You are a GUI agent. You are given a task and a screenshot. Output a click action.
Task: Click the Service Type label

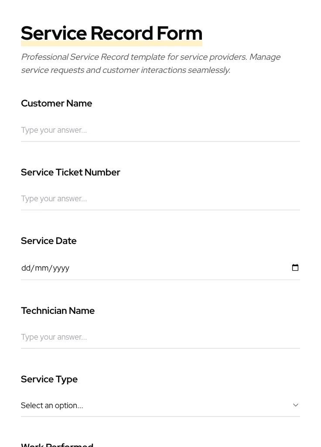point(49,379)
